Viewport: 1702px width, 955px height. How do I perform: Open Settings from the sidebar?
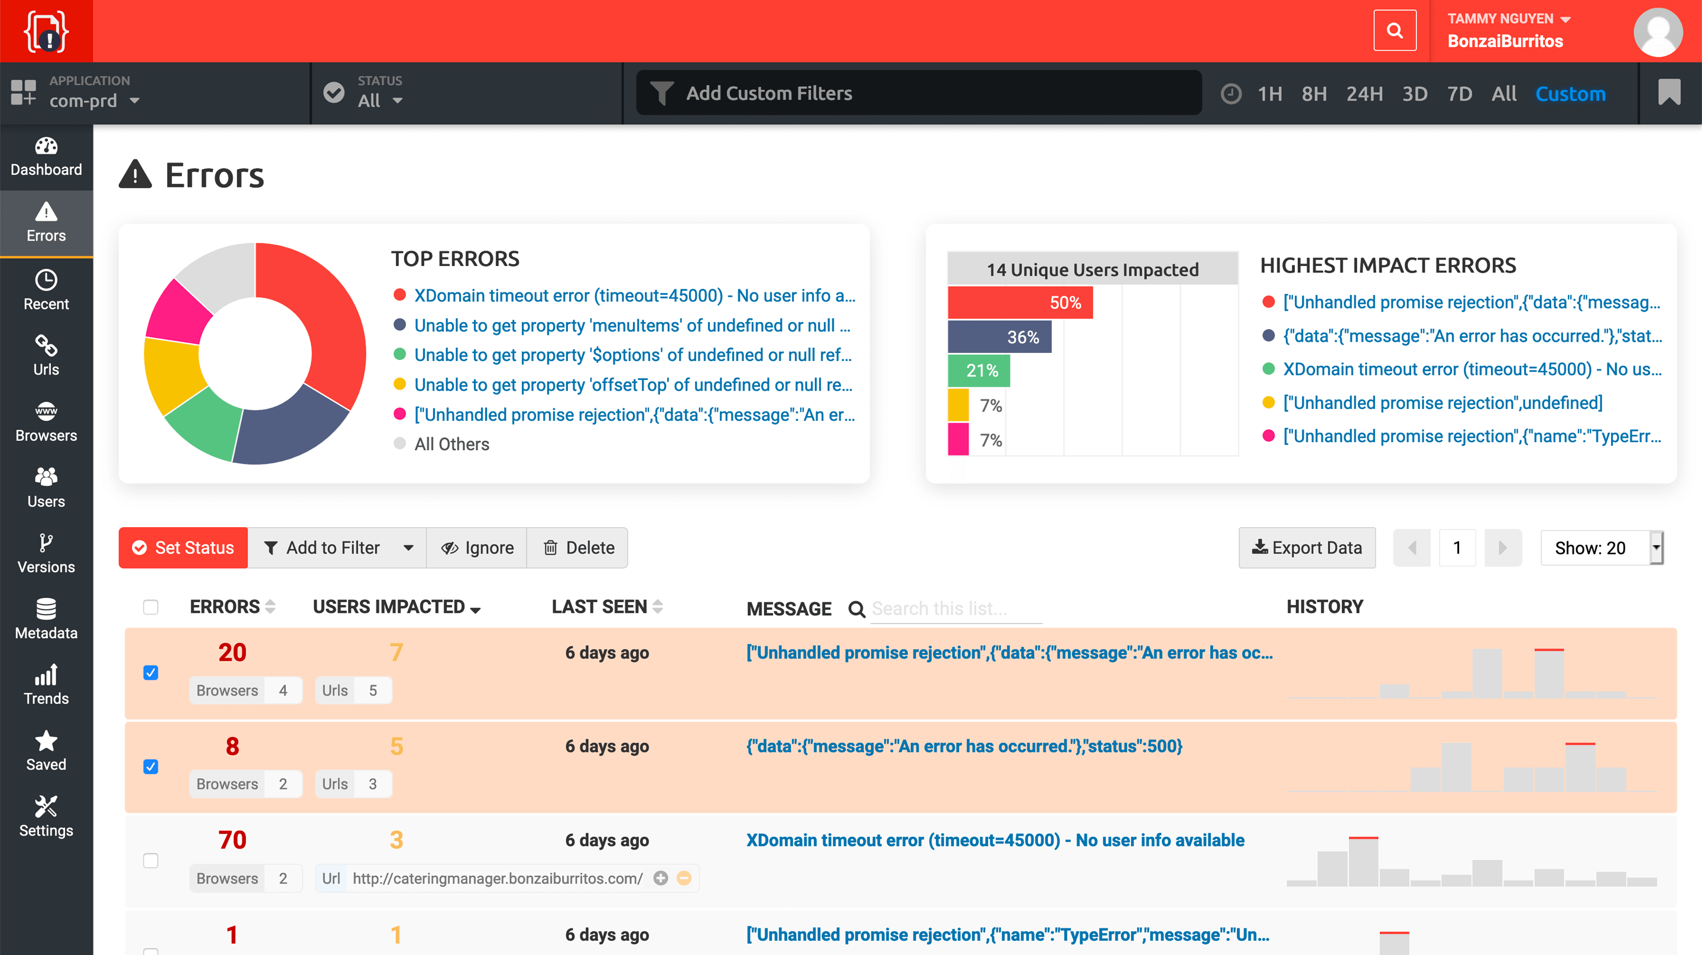(x=46, y=816)
